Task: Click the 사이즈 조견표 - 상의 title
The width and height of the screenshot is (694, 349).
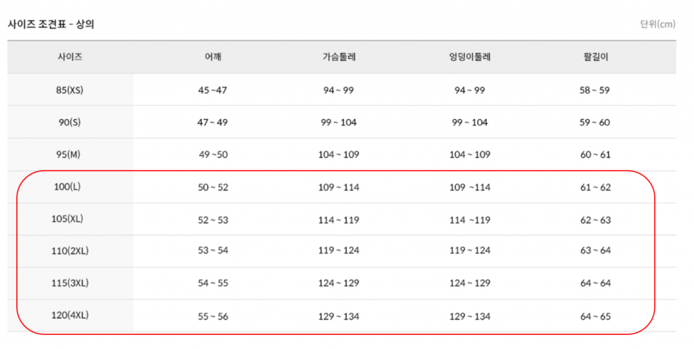Action: pyautogui.click(x=51, y=24)
